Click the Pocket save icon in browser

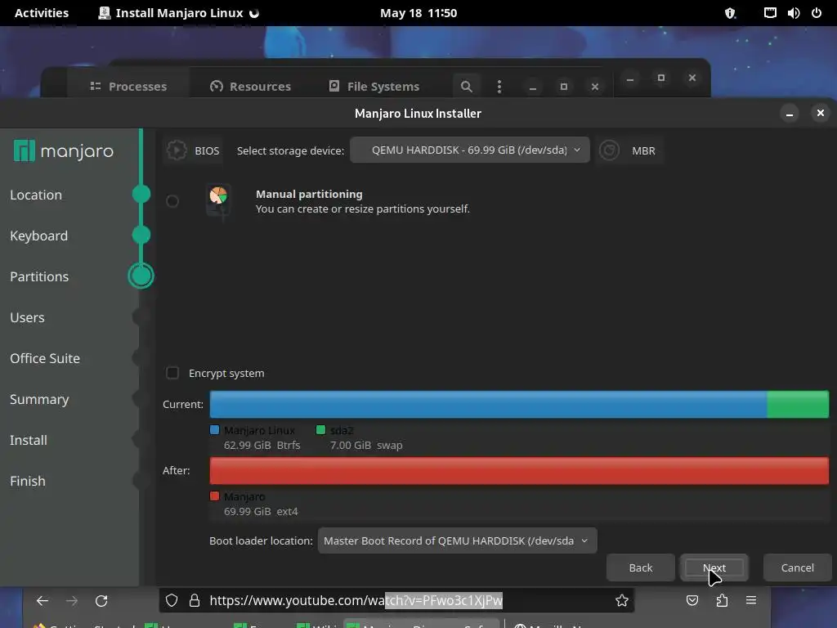coord(692,601)
